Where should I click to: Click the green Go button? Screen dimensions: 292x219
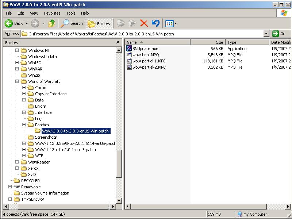coord(279,34)
